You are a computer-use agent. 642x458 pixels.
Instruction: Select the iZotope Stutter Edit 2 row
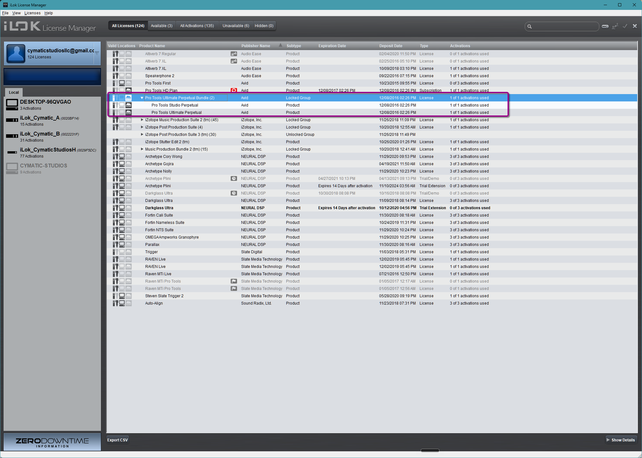point(371,142)
